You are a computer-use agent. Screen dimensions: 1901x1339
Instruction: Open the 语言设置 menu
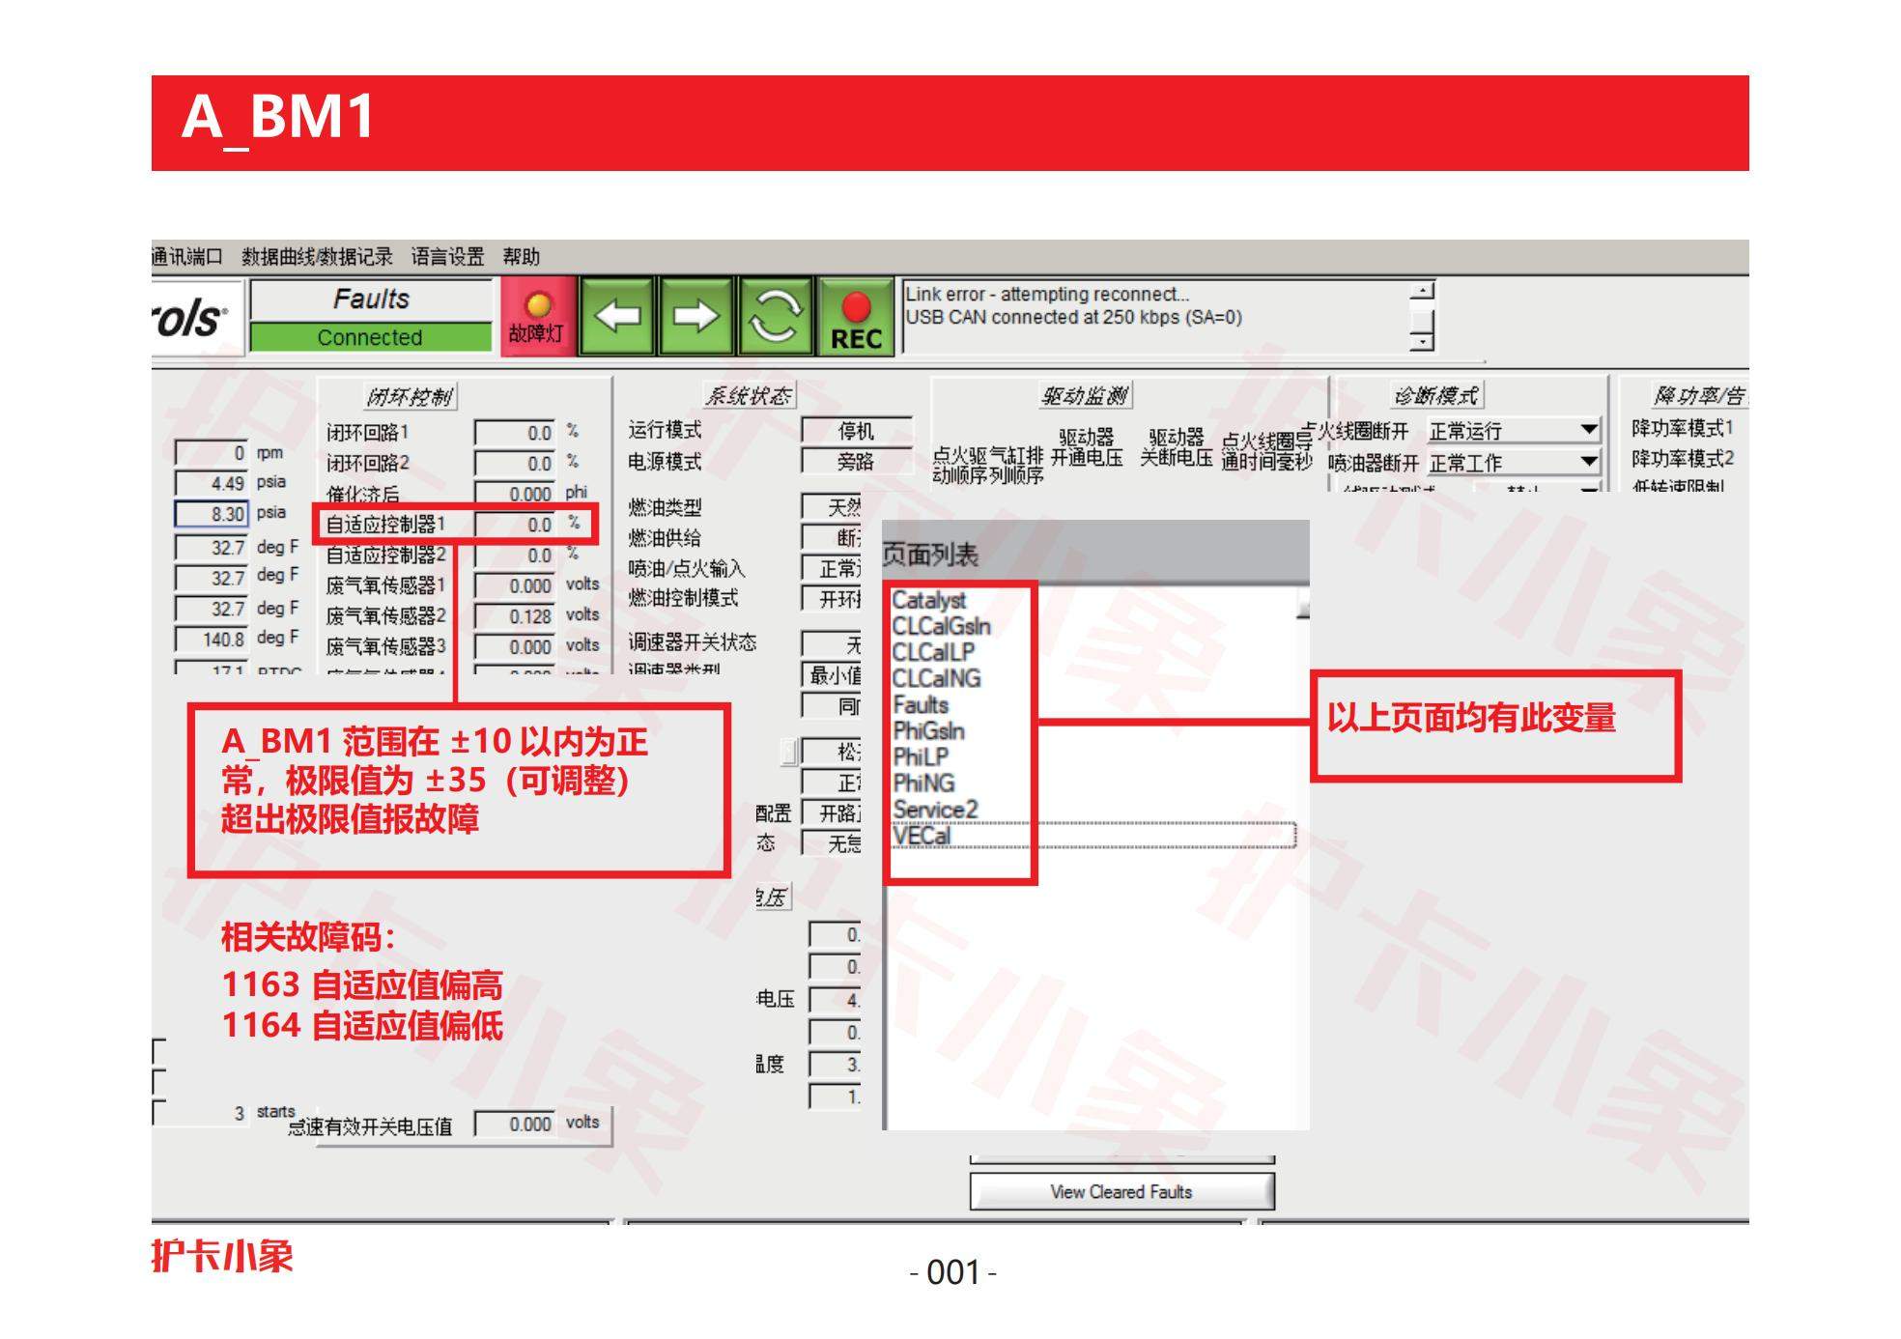pyautogui.click(x=447, y=257)
